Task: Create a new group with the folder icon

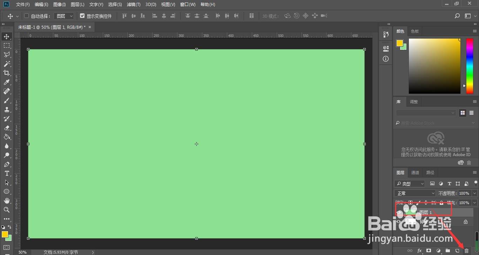Action: click(448, 250)
